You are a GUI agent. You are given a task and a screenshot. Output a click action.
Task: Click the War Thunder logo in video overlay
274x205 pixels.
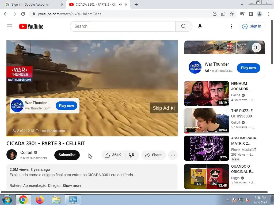[x=17, y=106]
